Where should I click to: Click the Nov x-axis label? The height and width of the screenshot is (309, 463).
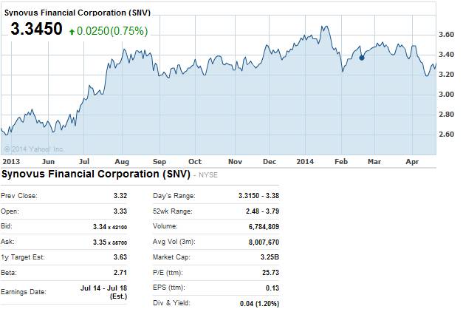click(235, 161)
